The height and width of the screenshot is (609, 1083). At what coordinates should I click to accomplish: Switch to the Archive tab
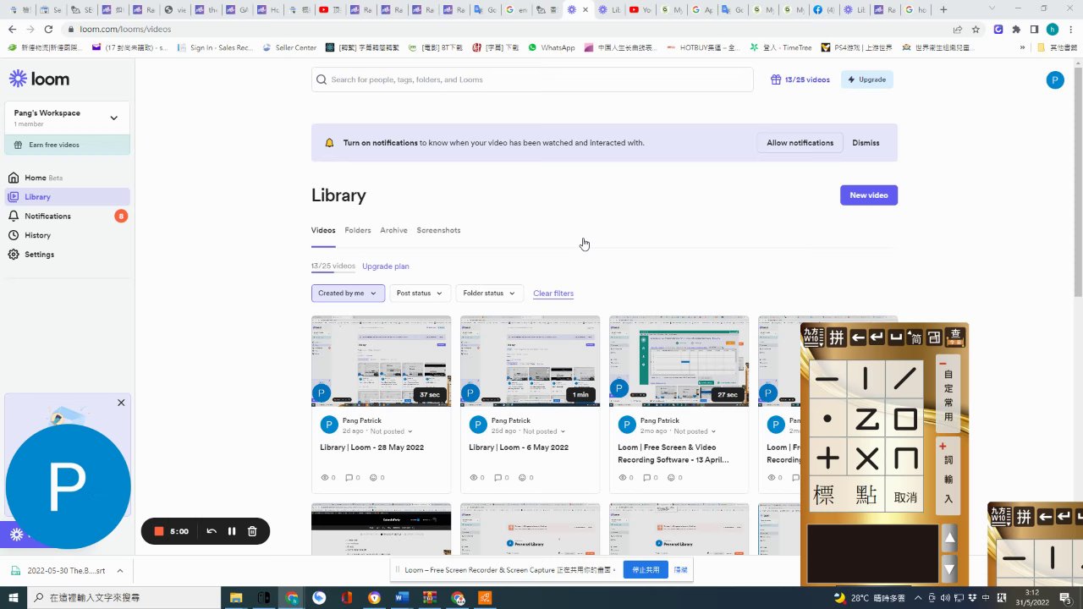pyautogui.click(x=393, y=230)
